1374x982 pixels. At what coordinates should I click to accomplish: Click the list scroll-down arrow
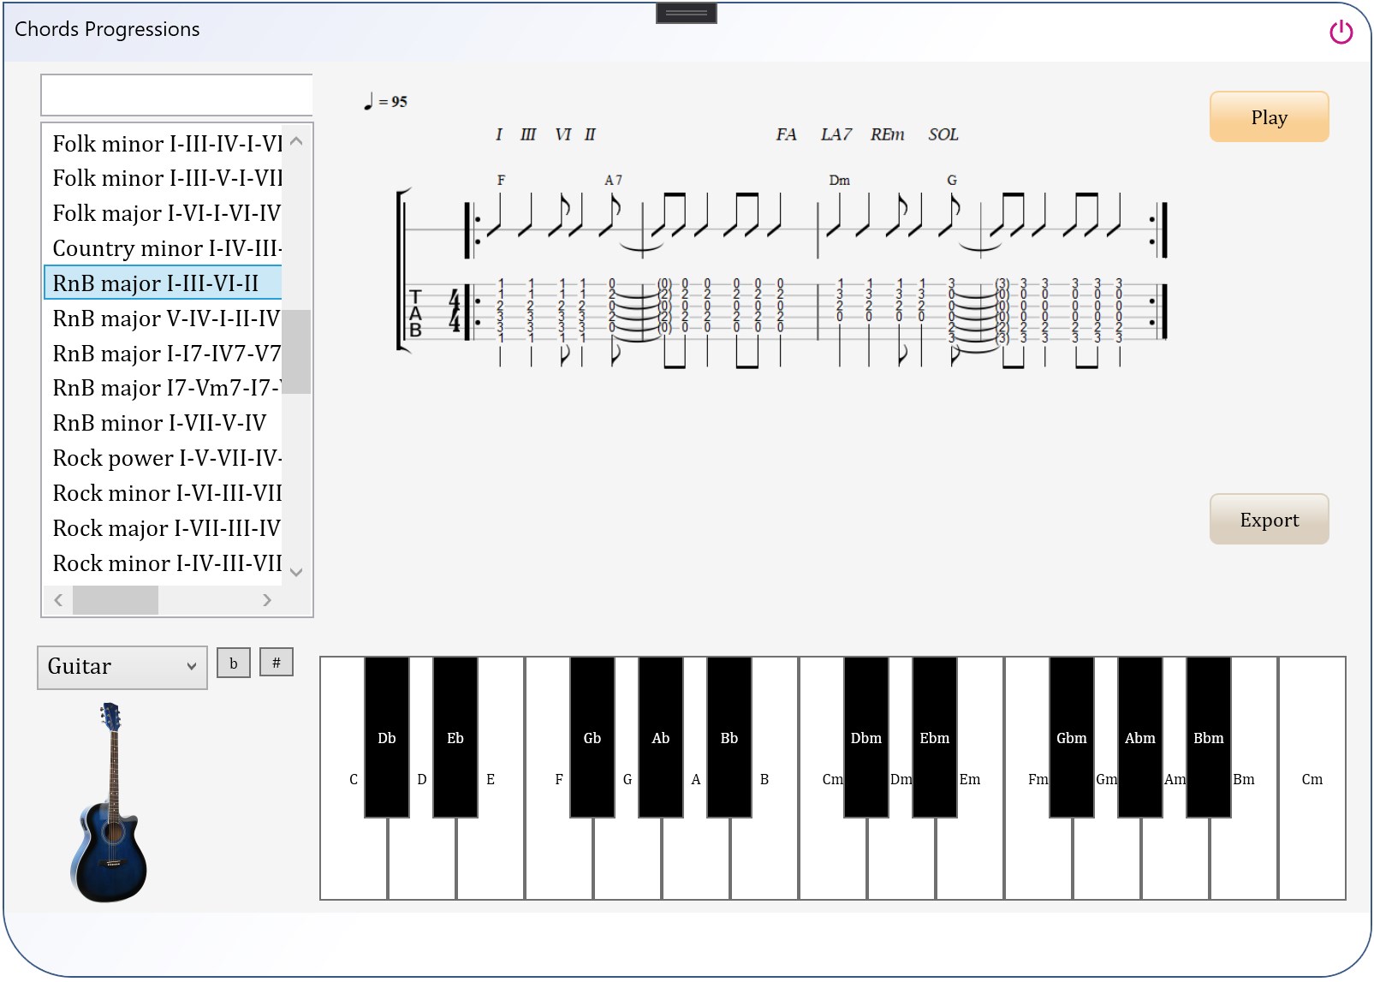click(296, 572)
